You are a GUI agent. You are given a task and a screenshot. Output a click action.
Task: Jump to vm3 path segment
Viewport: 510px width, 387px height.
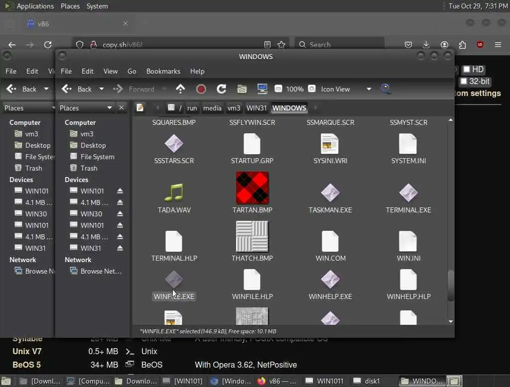pos(234,108)
